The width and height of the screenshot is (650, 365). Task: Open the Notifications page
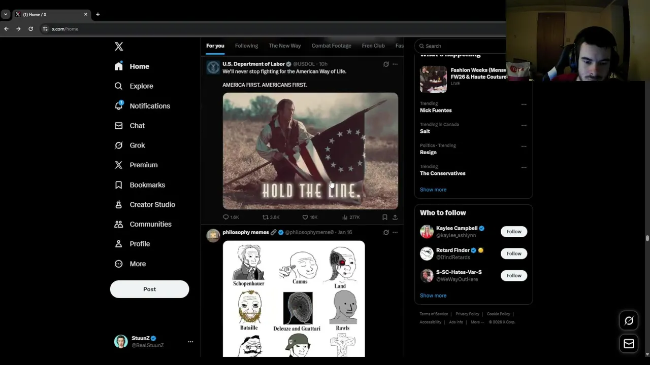pyautogui.click(x=142, y=106)
